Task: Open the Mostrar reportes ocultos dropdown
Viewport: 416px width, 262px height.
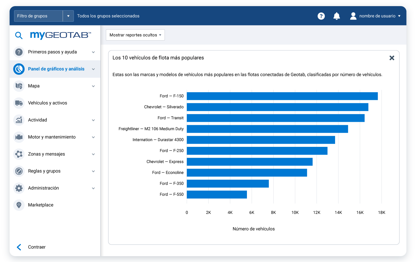Action: 135,35
